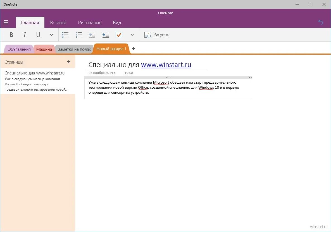Switch to the Главная tab
Viewport: 331px width, 232px height.
[x=30, y=23]
